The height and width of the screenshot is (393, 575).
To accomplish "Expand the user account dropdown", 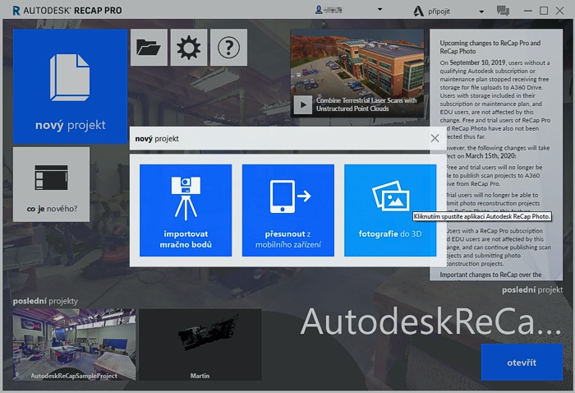I will [x=379, y=10].
